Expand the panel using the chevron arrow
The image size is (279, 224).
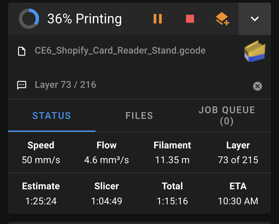(254, 19)
